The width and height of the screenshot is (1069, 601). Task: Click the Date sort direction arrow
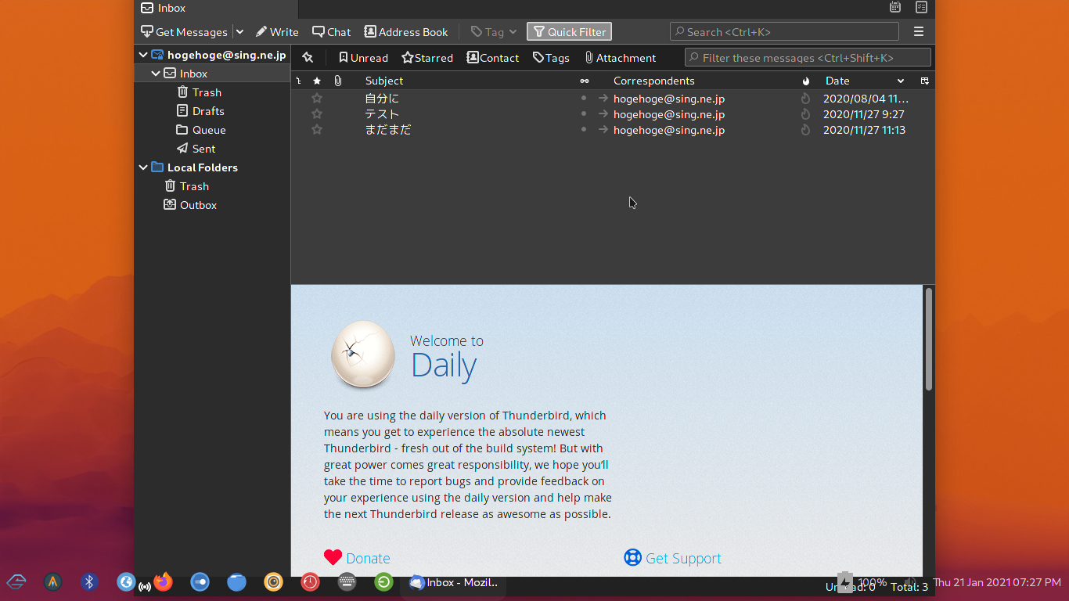click(901, 81)
